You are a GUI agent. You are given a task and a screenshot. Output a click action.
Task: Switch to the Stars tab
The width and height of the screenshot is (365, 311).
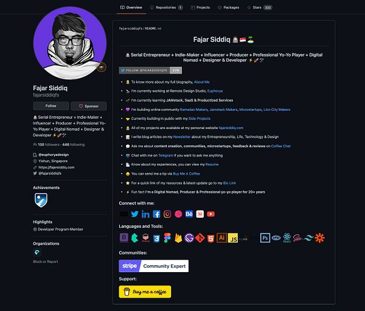pyautogui.click(x=260, y=7)
